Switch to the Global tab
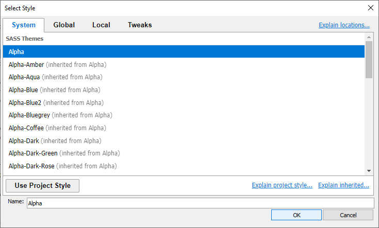The width and height of the screenshot is (379, 228). click(x=64, y=25)
